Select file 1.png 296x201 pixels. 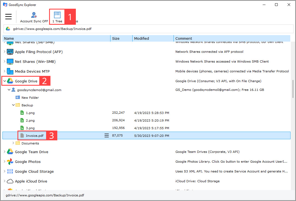(30, 113)
